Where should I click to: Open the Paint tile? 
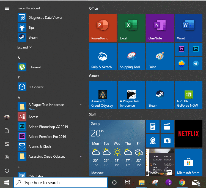(x=160, y=57)
